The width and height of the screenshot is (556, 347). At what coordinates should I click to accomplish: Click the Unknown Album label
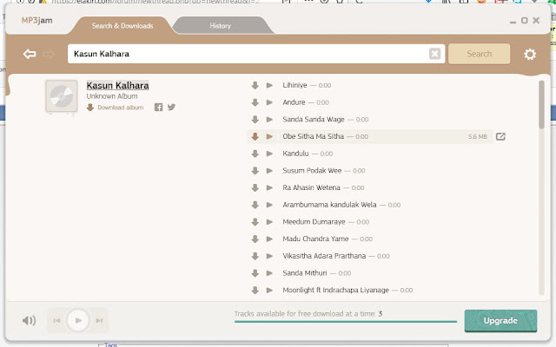click(112, 96)
